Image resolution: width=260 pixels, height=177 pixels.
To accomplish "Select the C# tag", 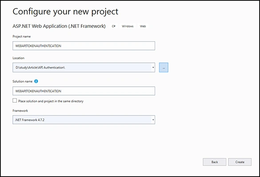I will [114, 26].
